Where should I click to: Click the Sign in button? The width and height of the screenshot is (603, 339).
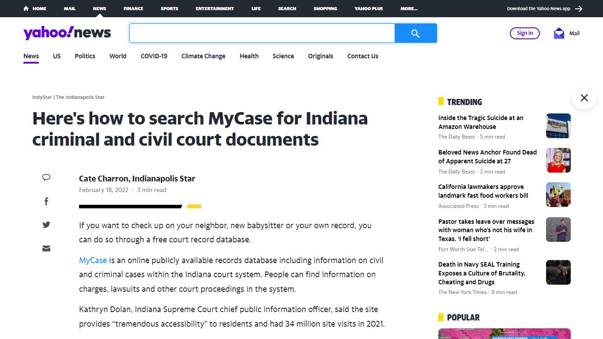coord(525,33)
